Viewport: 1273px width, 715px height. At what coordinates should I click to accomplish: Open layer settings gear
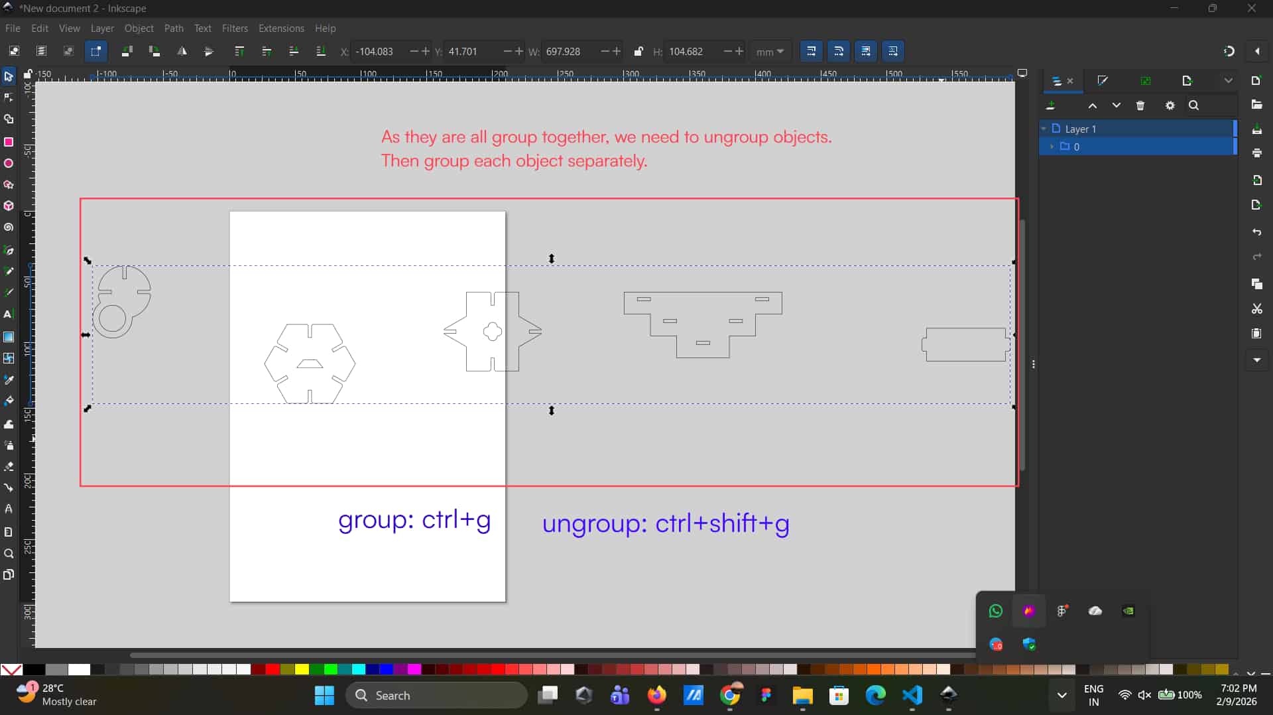[1170, 105]
